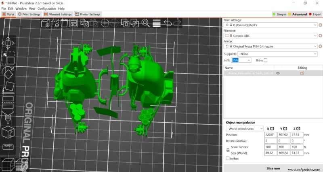
Task: Switch to the Filament Settings tab
Action: pyautogui.click(x=58, y=14)
